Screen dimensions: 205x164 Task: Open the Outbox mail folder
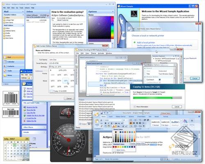[7, 36]
